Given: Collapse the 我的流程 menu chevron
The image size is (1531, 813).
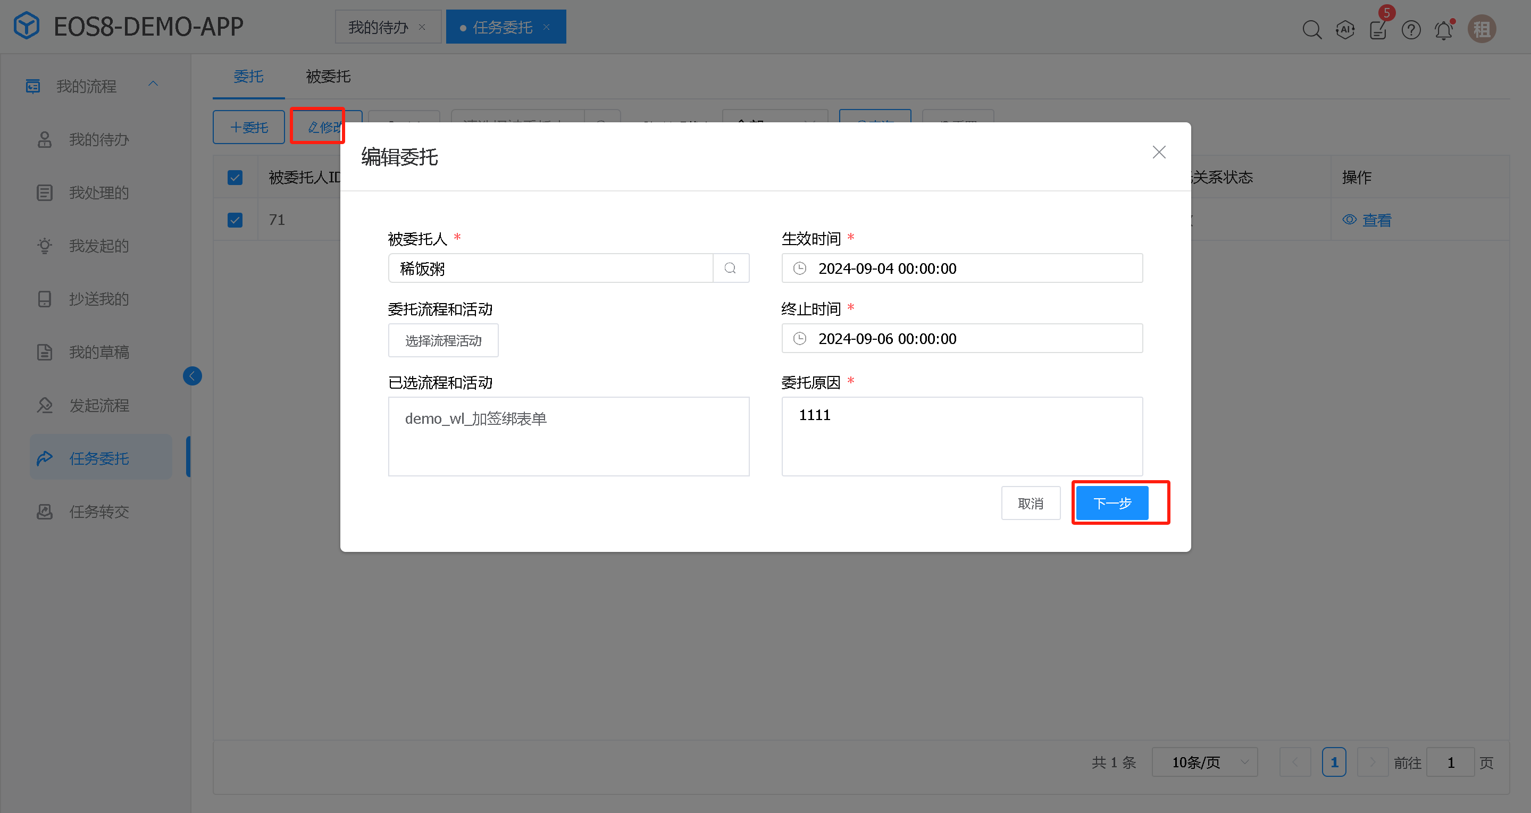Looking at the screenshot, I should pos(153,84).
